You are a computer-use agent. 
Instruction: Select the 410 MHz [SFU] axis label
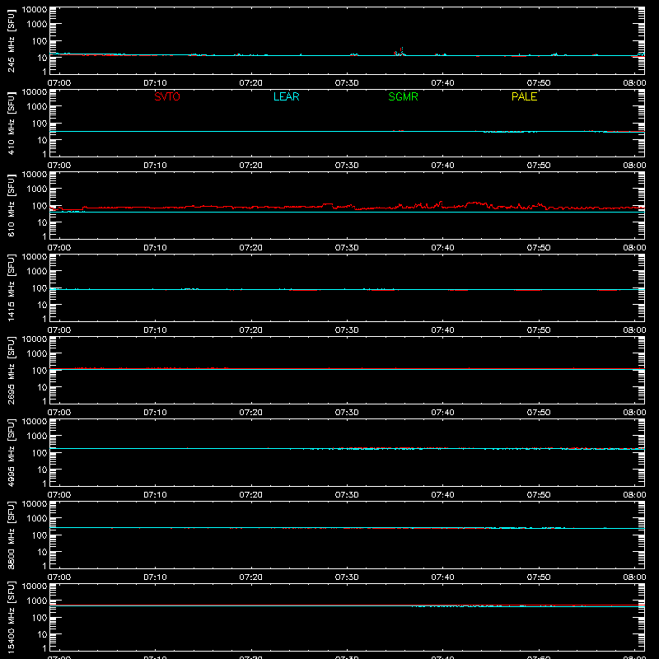[x=11, y=123]
